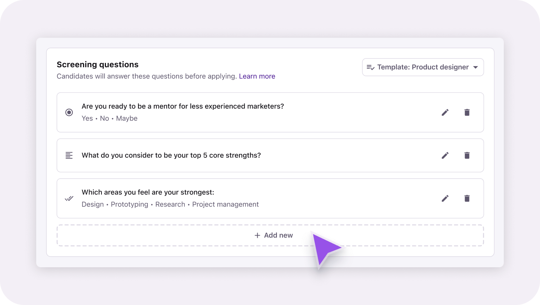The height and width of the screenshot is (305, 540).
Task: Delete the top 5 core strengths question
Action: pyautogui.click(x=467, y=156)
